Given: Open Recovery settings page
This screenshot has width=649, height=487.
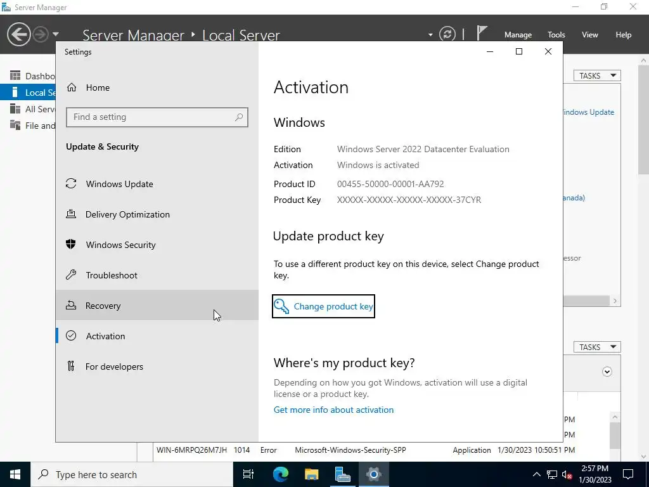Looking at the screenshot, I should [x=157, y=306].
